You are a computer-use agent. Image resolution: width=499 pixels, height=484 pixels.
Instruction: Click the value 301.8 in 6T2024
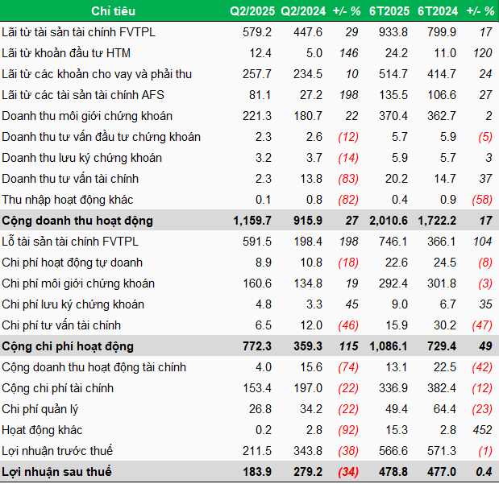tap(442, 283)
